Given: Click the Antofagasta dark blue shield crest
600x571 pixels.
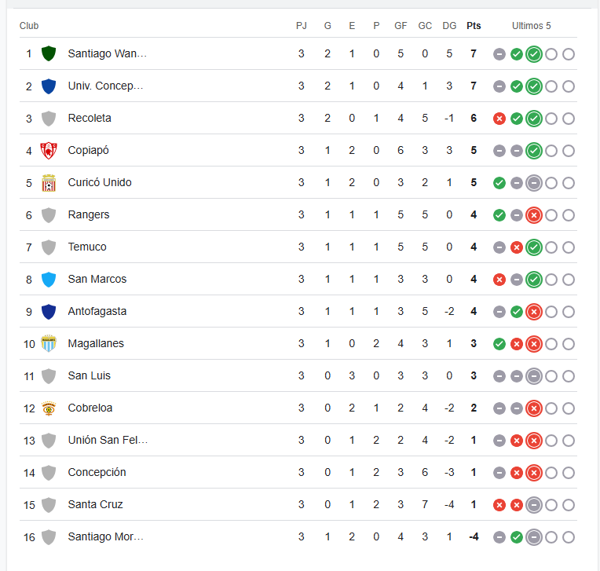Looking at the screenshot, I should point(49,312).
